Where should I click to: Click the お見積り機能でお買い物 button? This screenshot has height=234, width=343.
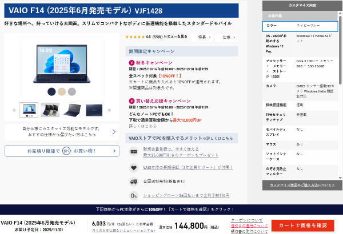tap(62, 151)
